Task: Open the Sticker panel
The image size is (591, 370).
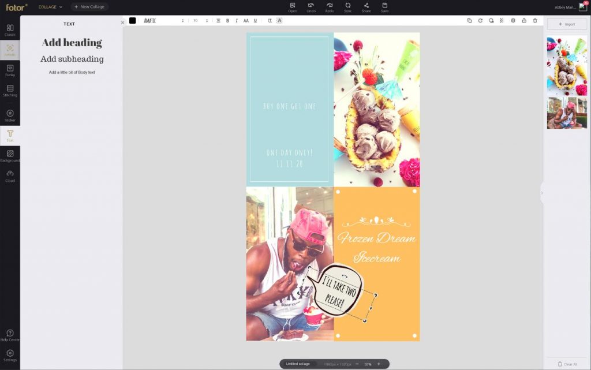Action: [10, 115]
